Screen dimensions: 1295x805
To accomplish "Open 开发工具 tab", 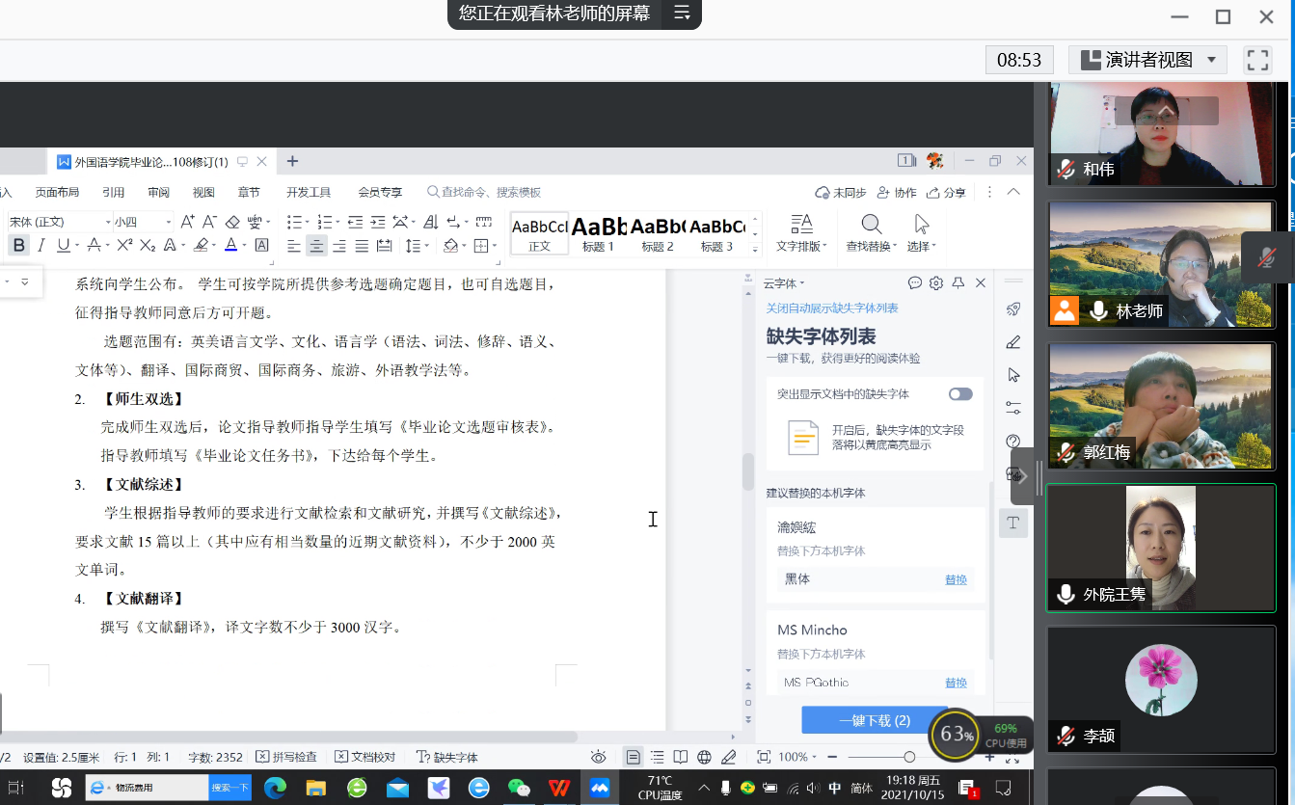I will [309, 192].
